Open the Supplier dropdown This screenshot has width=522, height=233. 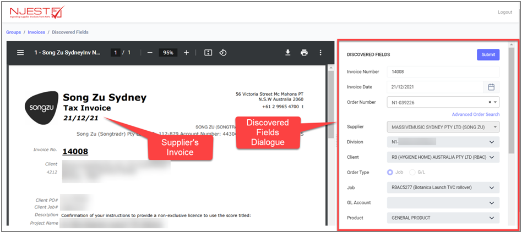[443, 126]
